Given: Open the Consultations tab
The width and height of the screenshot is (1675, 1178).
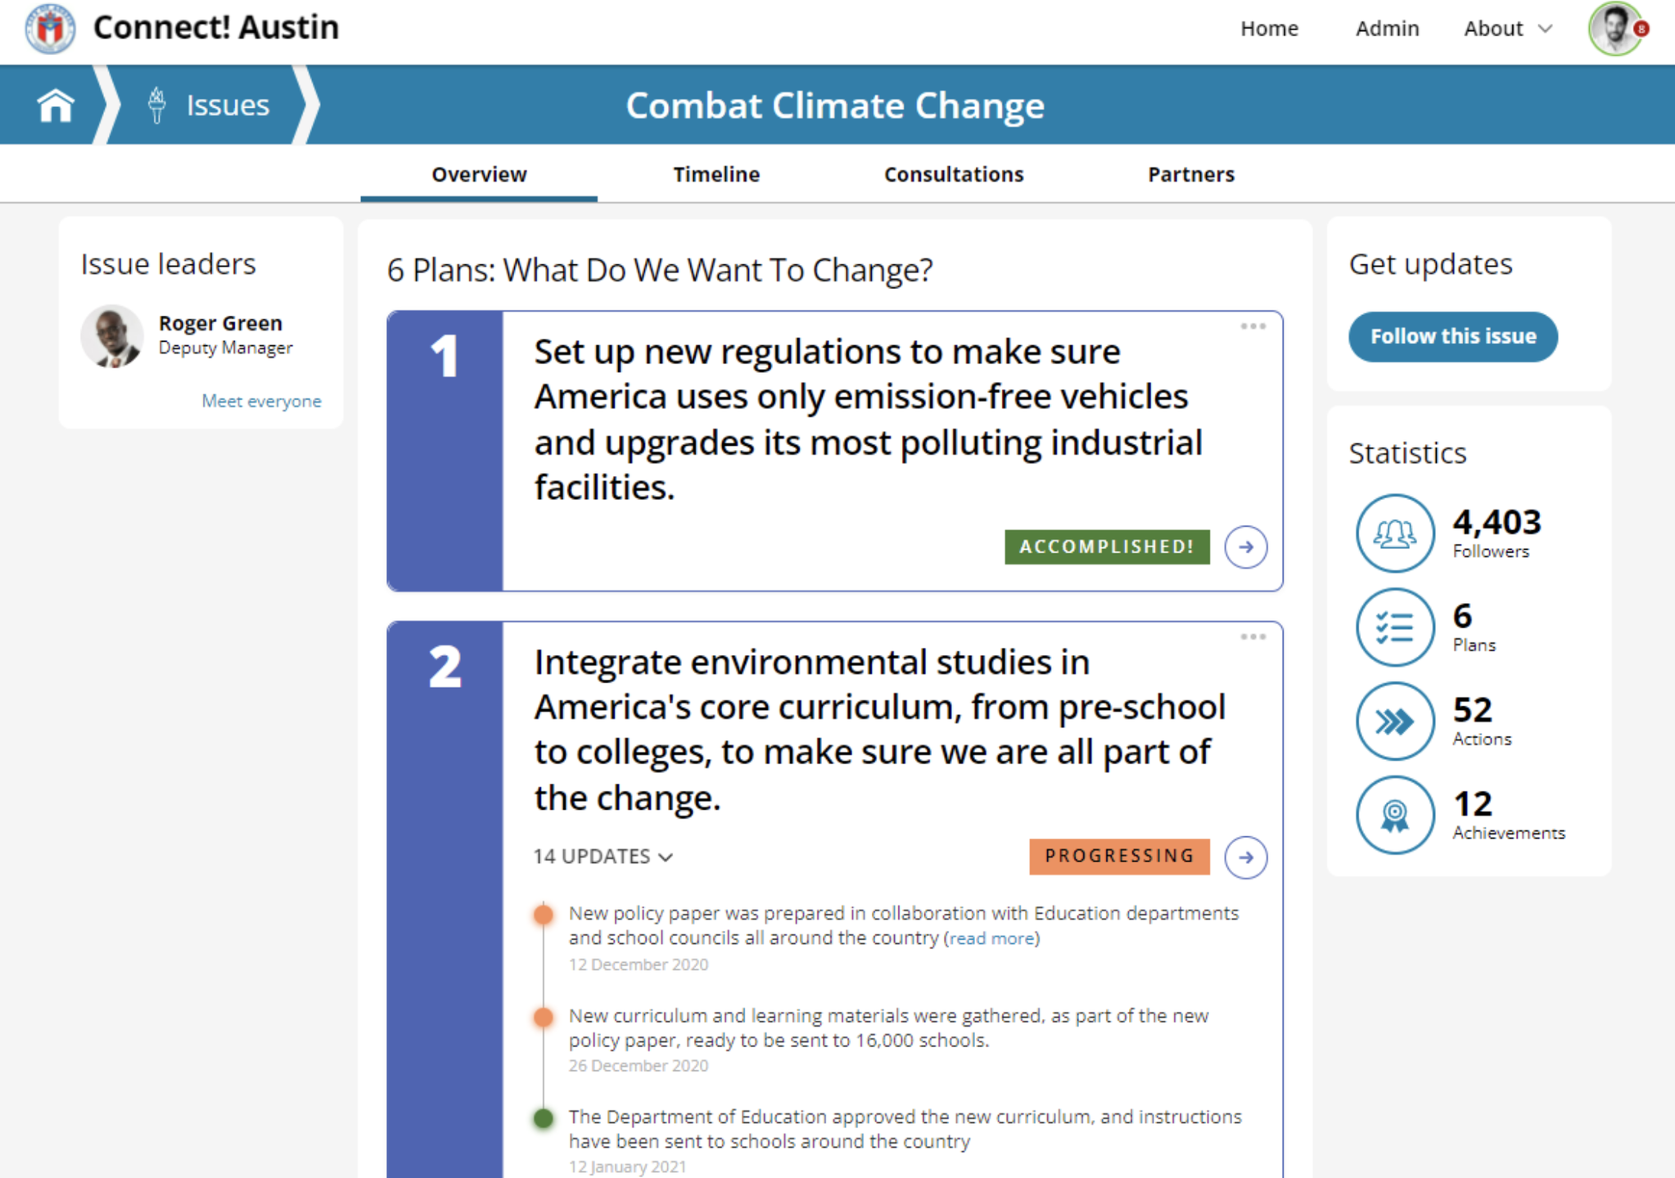Looking at the screenshot, I should pyautogui.click(x=953, y=174).
